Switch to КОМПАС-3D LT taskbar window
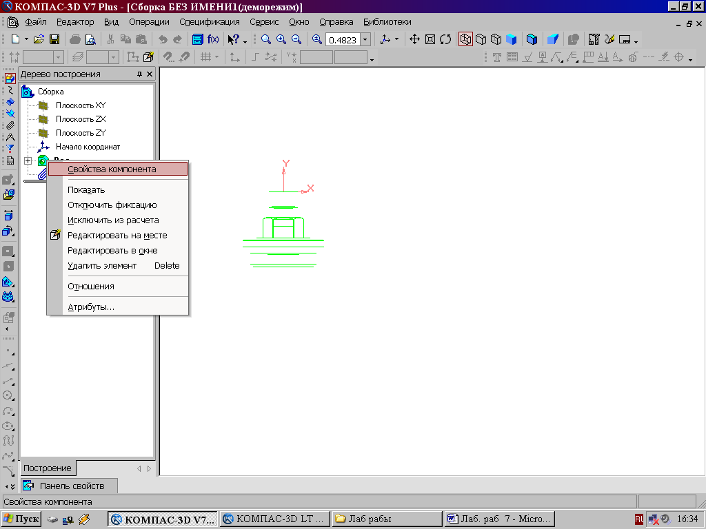 (274, 519)
